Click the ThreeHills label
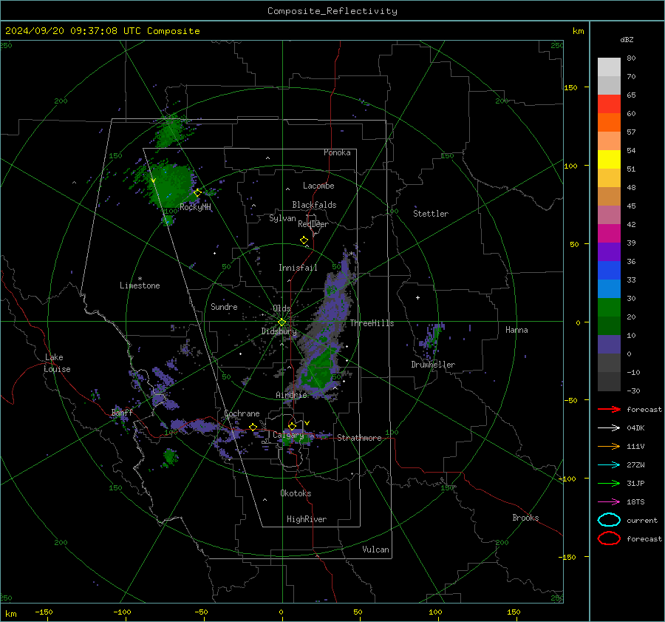The height and width of the screenshot is (622, 665). [372, 323]
